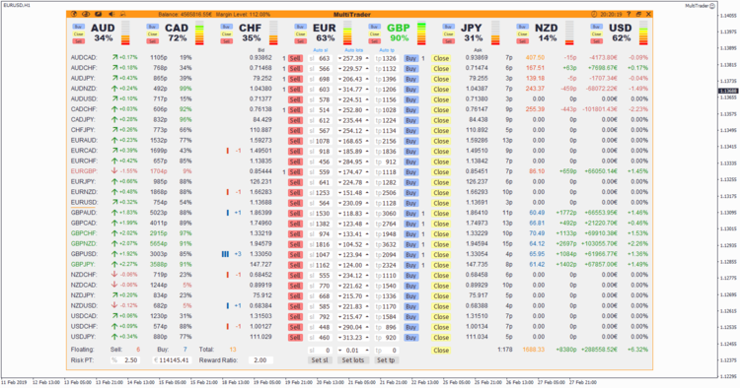This screenshot has height=388, width=740.
Task: Click the NZD currency Sell button
Action: (x=522, y=41)
